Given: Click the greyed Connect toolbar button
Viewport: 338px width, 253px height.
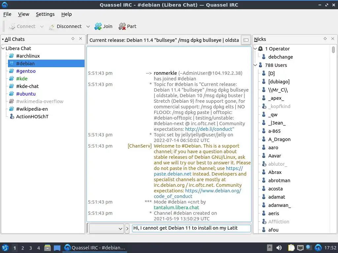Looking at the screenshot, I should click(x=22, y=26).
